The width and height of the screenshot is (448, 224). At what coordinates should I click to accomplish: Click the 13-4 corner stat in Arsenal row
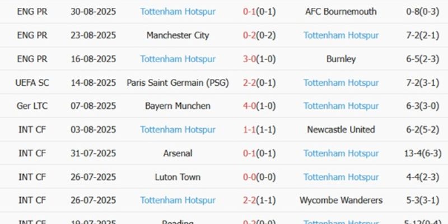412,153
